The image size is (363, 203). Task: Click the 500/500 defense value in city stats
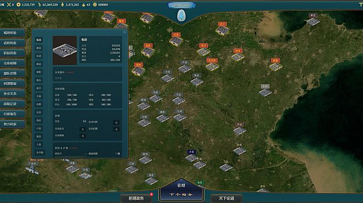(x=115, y=60)
